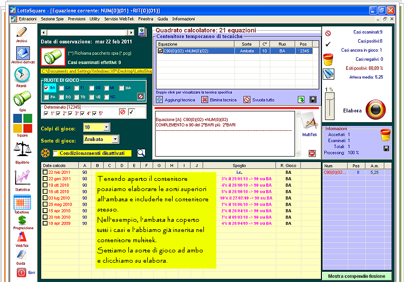
Task: Open the Estrazioni menu
Action: pyautogui.click(x=28, y=19)
